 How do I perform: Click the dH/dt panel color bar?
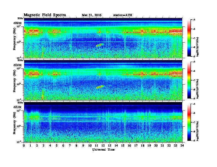coord(189,38)
